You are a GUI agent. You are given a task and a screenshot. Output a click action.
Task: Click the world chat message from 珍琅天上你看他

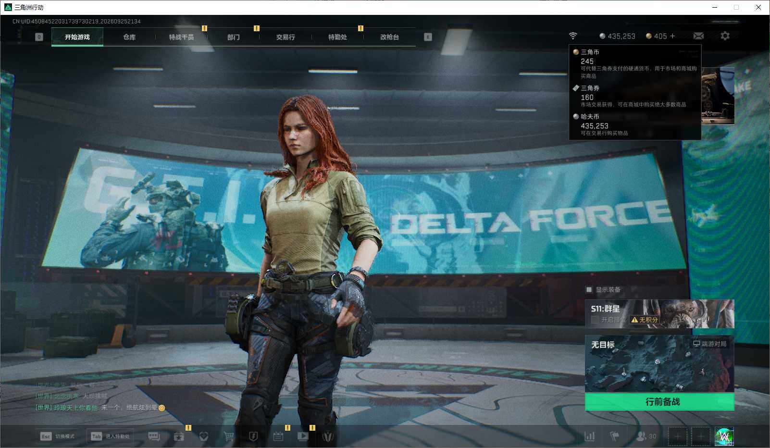pyautogui.click(x=100, y=408)
